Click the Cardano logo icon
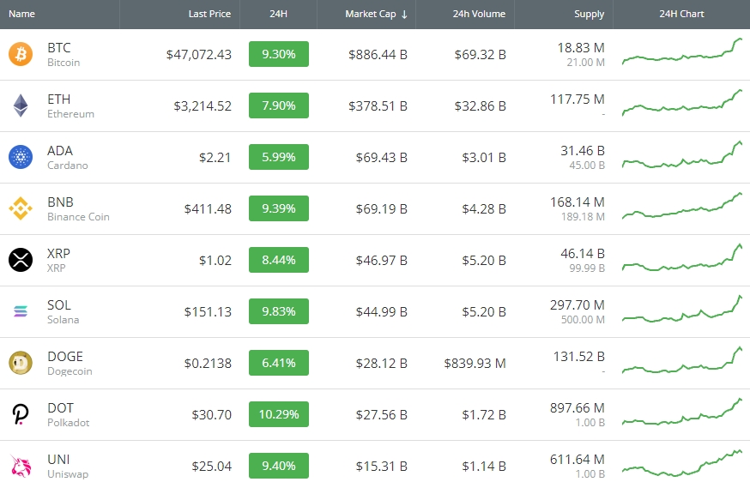Image resolution: width=750 pixels, height=488 pixels. click(x=20, y=158)
